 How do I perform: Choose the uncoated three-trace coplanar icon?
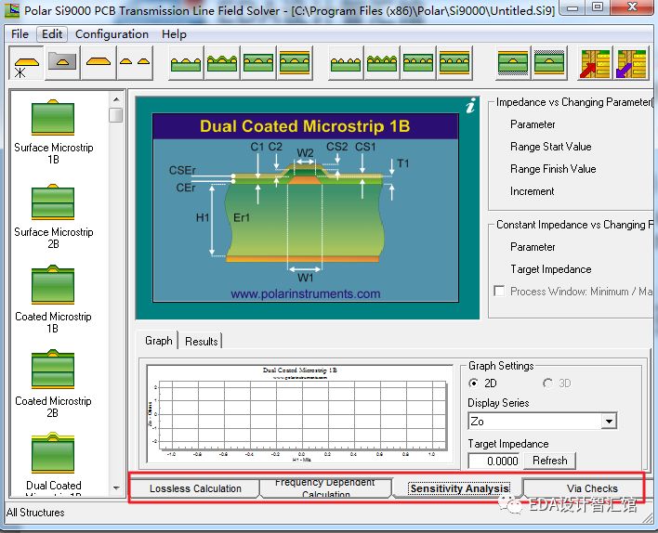click(x=186, y=64)
